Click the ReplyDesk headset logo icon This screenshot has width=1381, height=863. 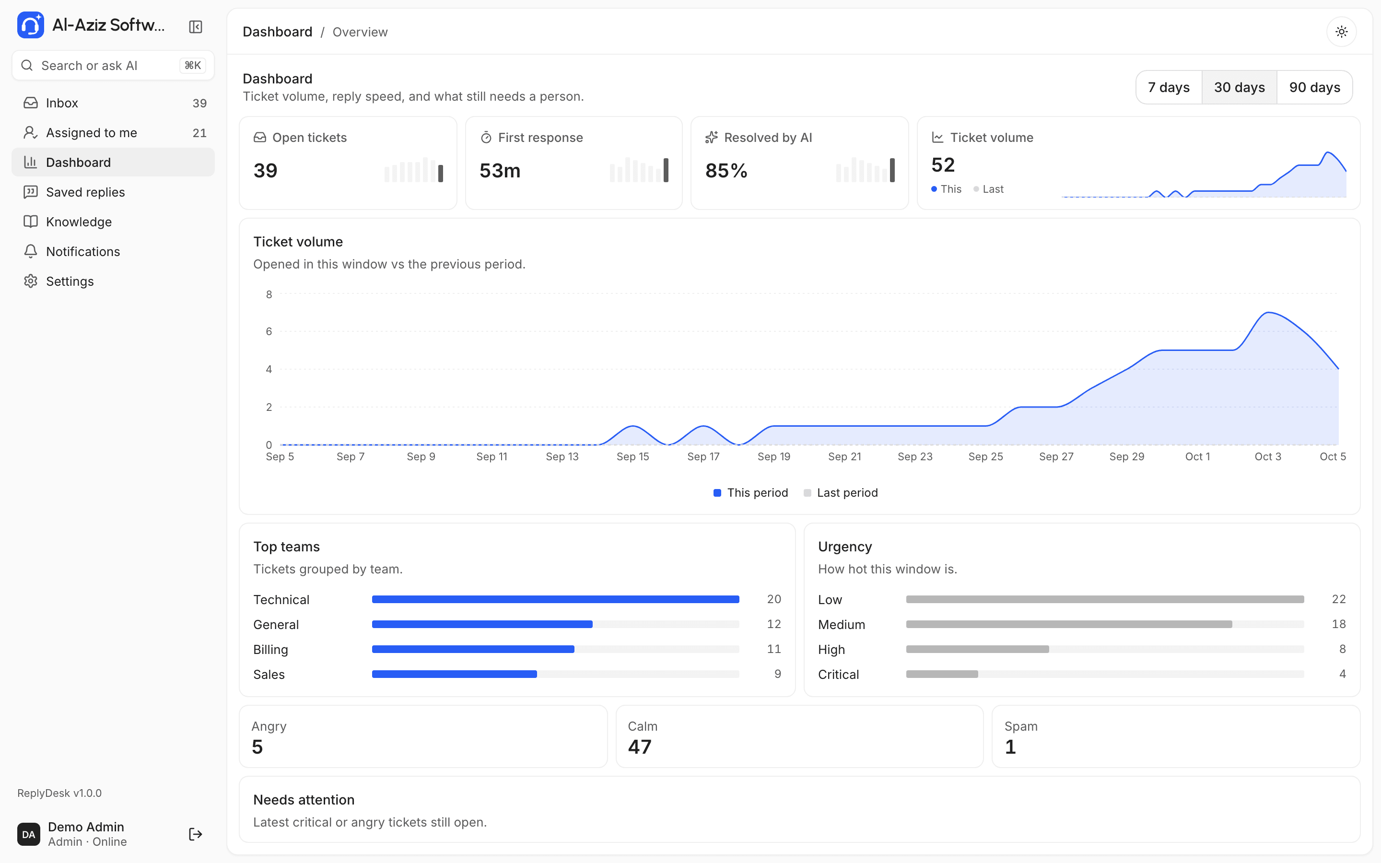click(x=30, y=26)
